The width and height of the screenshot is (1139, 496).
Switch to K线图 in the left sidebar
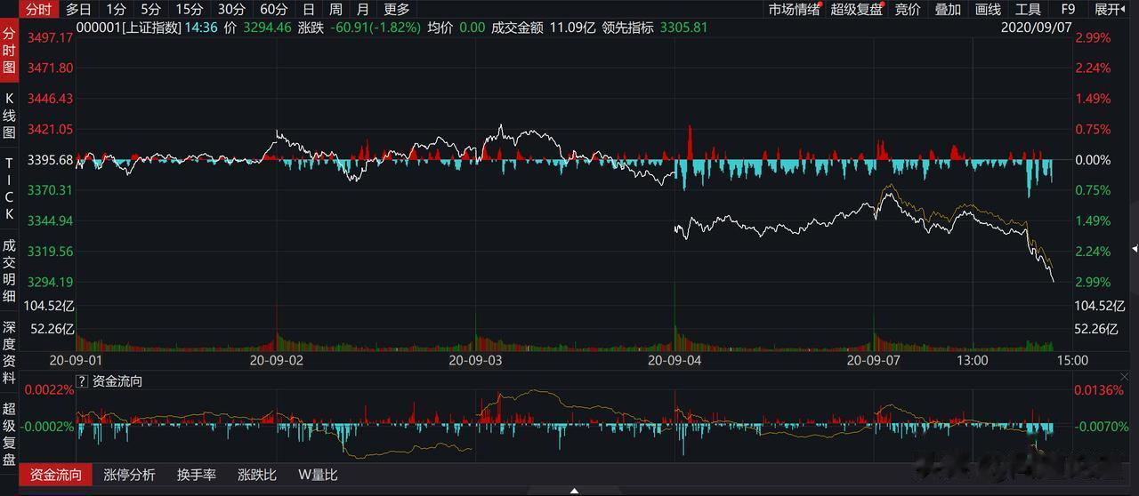tap(9, 116)
